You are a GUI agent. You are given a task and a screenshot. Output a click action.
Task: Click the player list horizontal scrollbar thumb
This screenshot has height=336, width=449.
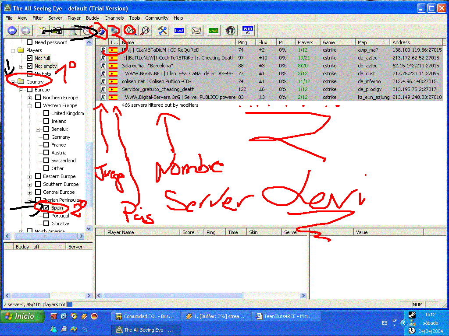pos(173,295)
